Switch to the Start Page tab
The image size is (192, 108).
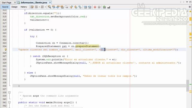(x=7, y=3)
